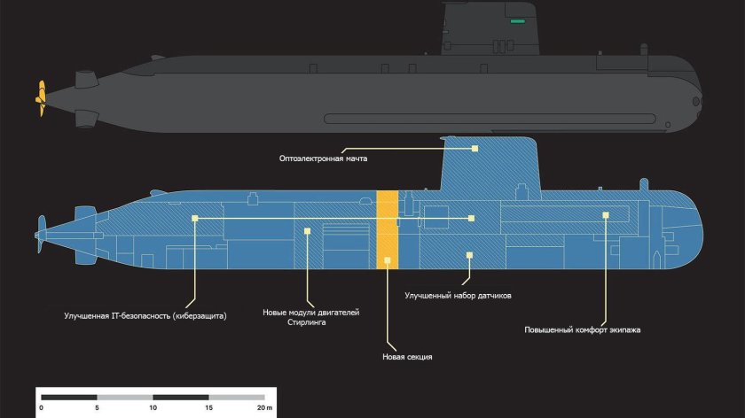The image size is (745, 418).
Task: Click the left yellow marker of the IT-security line
Action: [x=194, y=217]
